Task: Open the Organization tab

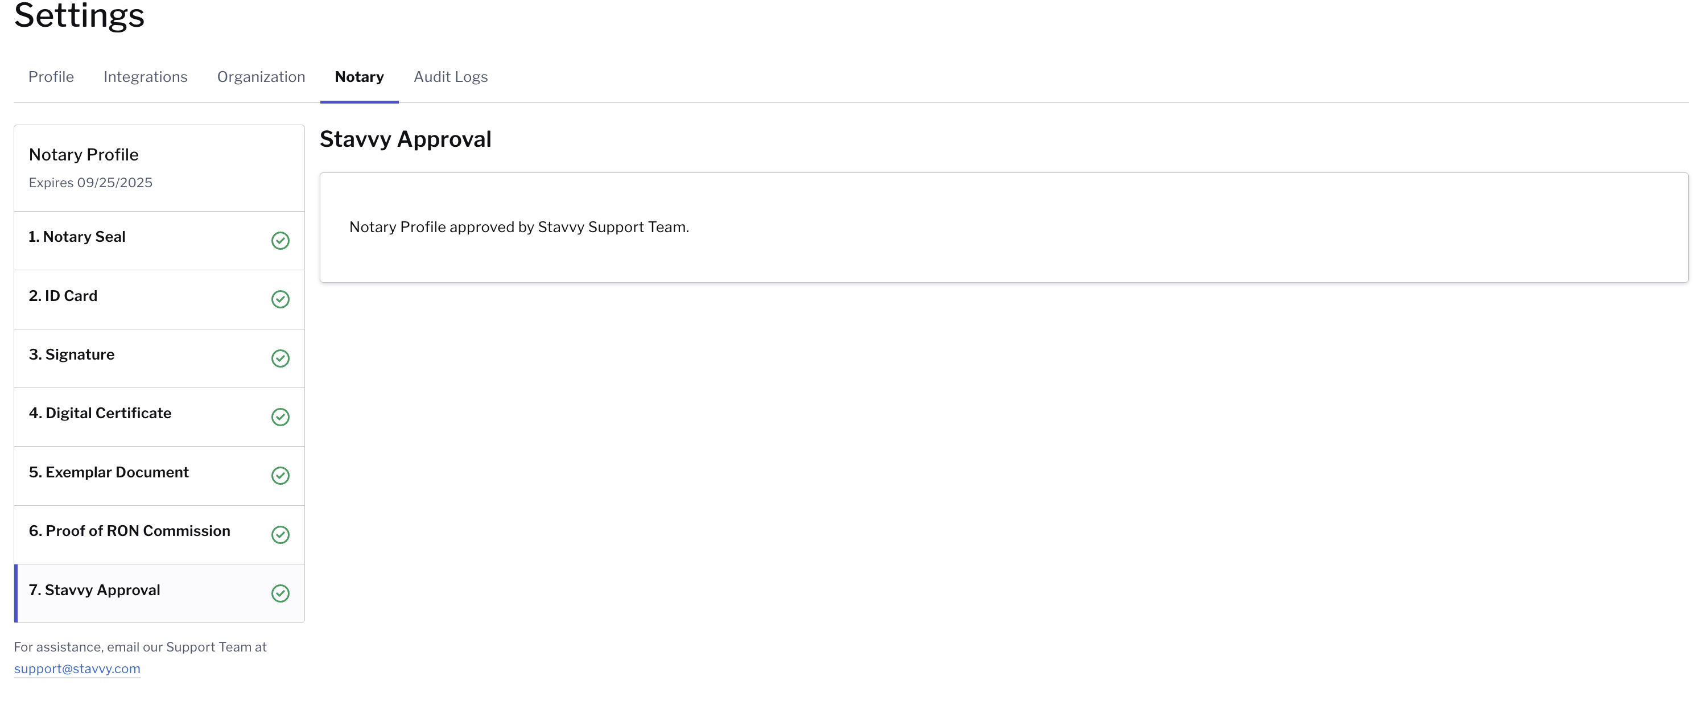Action: click(x=261, y=77)
